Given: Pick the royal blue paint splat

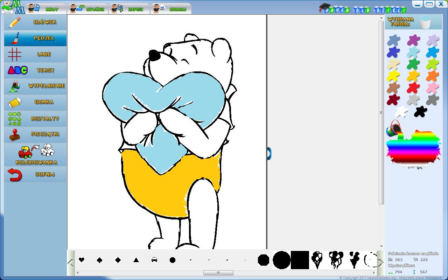Looking at the screenshot, I should (394, 52).
